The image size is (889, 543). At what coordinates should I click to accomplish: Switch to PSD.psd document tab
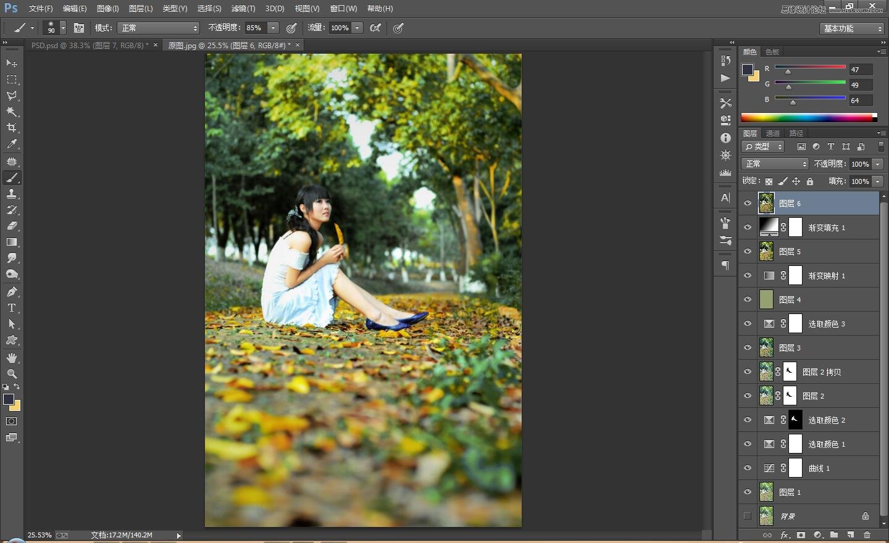(90, 45)
